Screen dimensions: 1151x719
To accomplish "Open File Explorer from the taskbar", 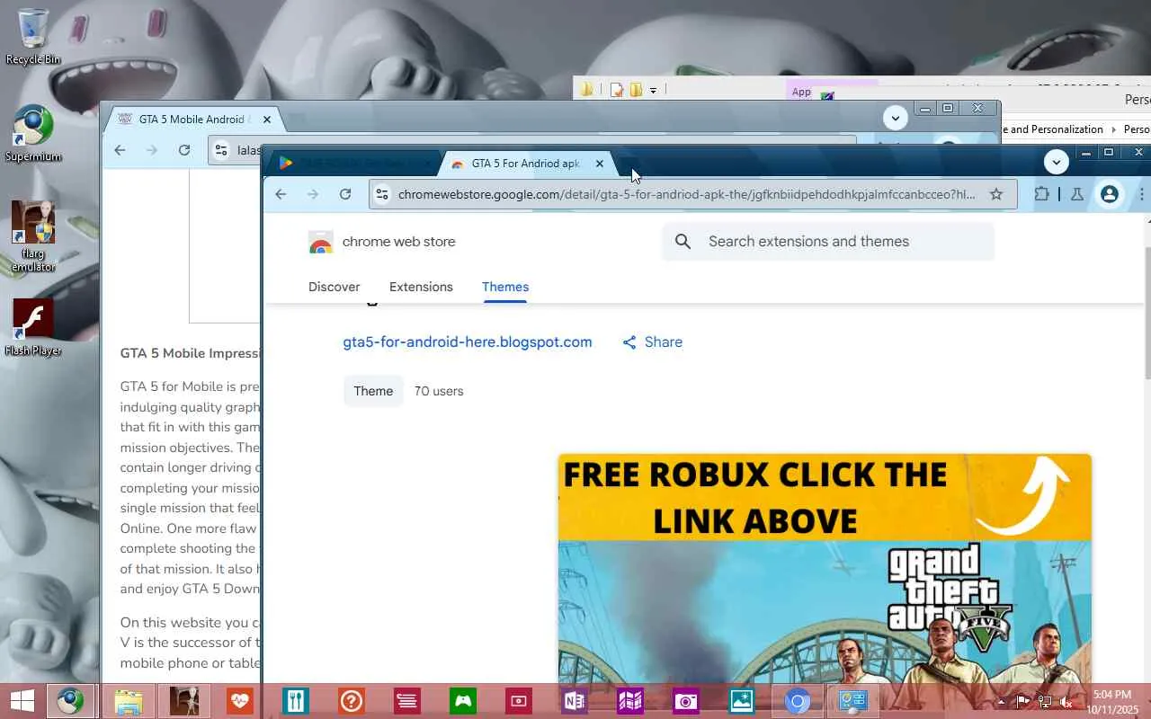I will click(x=128, y=701).
